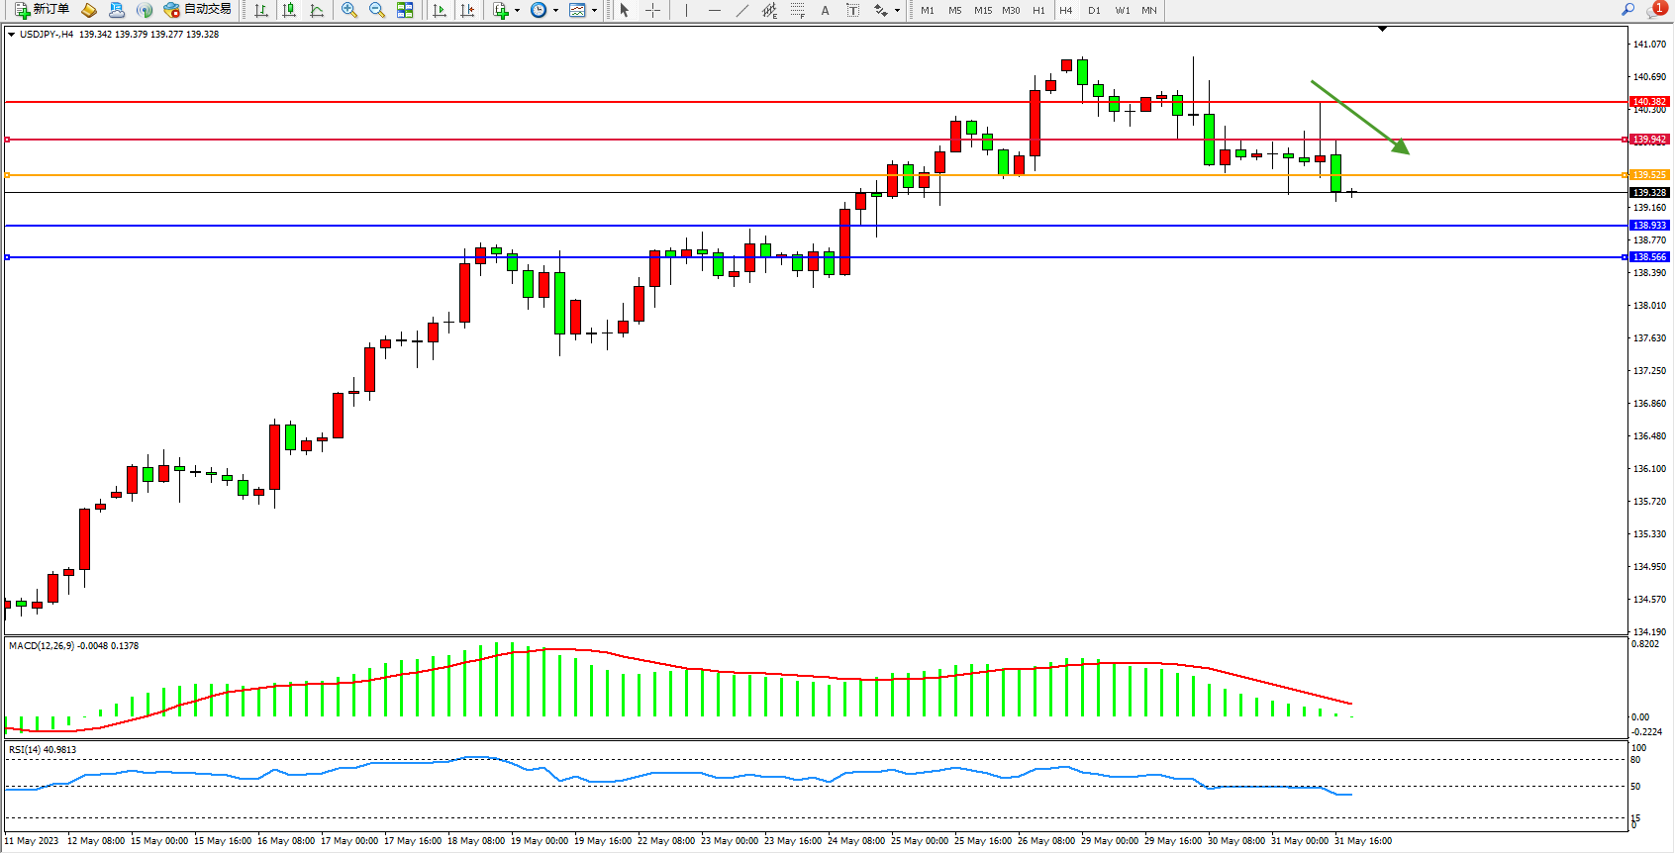Open the chat notification icon with badge
Screen dimensions: 1675x854
pos(1654,10)
